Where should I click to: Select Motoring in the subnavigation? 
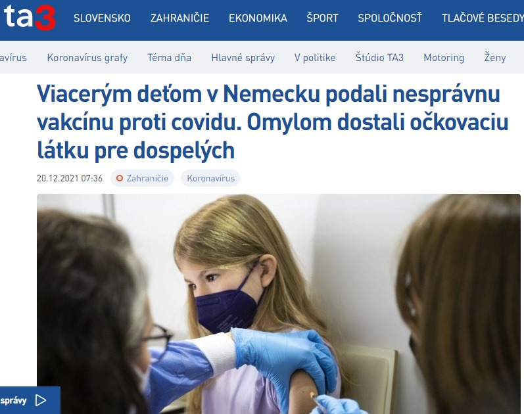click(444, 57)
